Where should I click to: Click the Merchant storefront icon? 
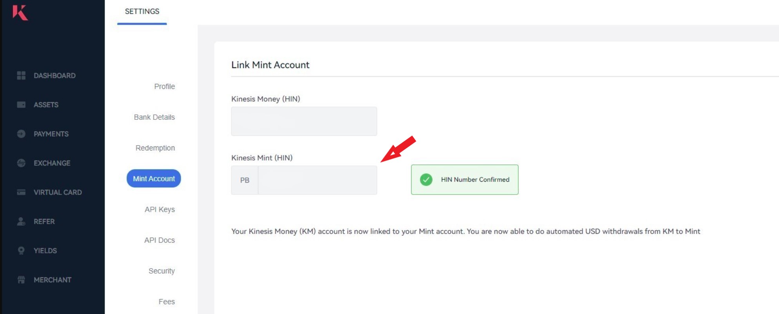21,280
